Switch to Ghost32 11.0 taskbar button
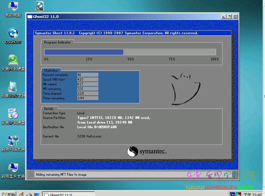The width and height of the screenshot is (265, 196). 69,194
